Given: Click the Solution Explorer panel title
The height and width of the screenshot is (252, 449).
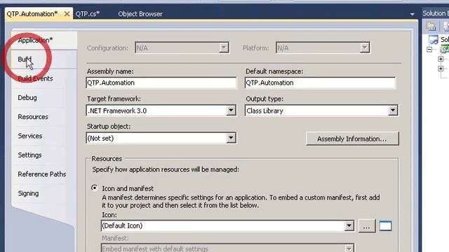Looking at the screenshot, I should [x=436, y=13].
